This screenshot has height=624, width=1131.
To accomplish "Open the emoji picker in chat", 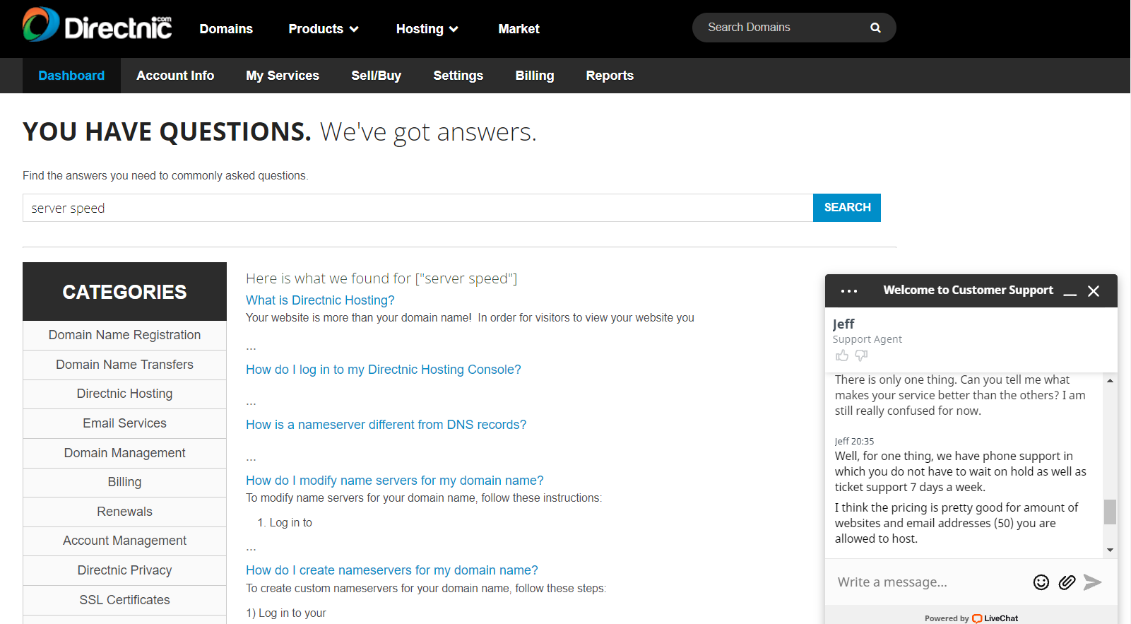I will 1041,582.
